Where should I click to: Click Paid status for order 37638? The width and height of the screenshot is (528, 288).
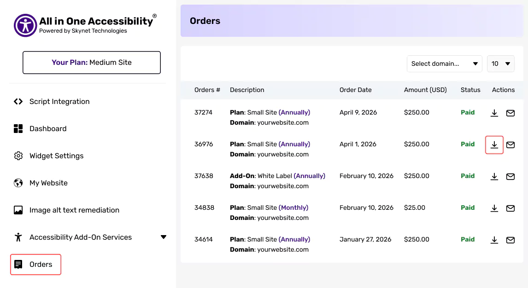pos(467,176)
